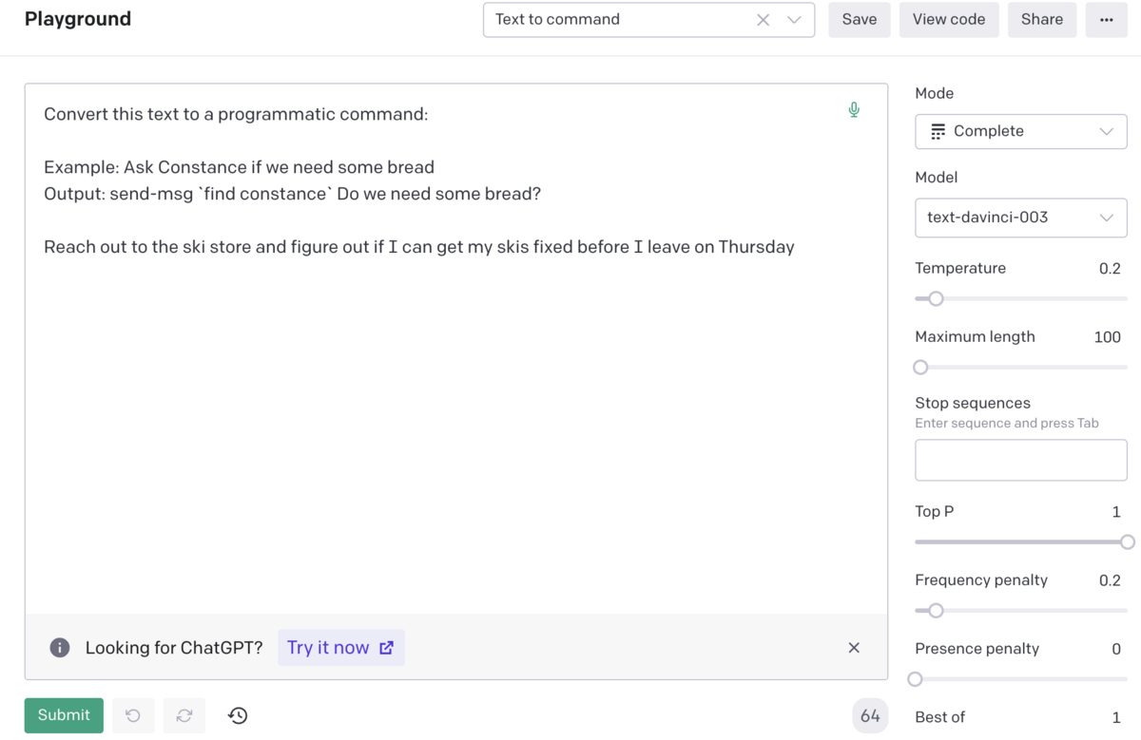Open the three-dots more options menu
The width and height of the screenshot is (1141, 740).
click(x=1106, y=20)
